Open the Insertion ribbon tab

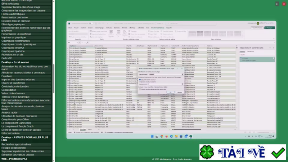pyautogui.click(x=83, y=28)
